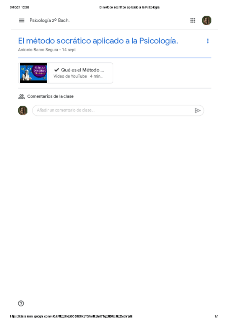
Task: Click the page header title text
Action: click(130, 7)
